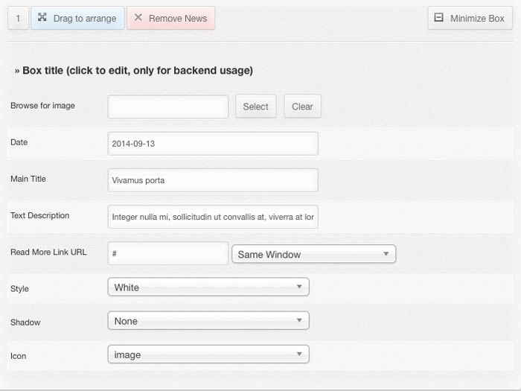
Task: Click the X icon on Remove News
Action: [138, 17]
